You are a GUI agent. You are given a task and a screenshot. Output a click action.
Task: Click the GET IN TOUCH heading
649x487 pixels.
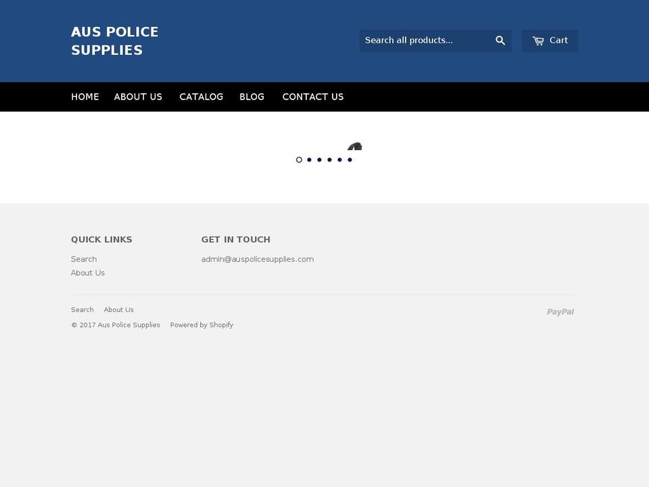236,239
